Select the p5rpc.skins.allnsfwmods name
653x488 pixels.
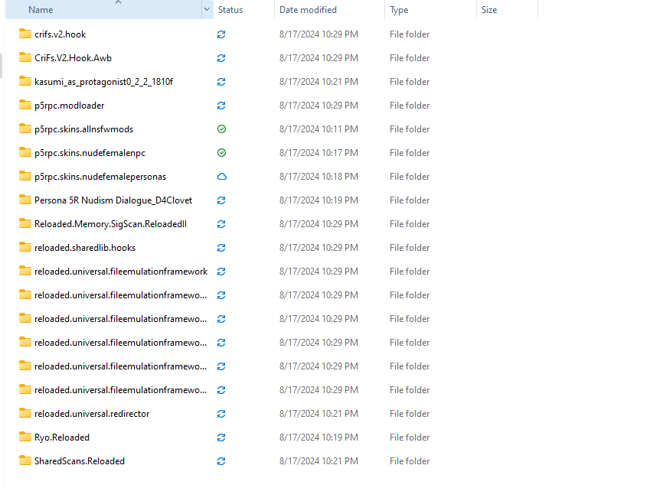(x=83, y=129)
